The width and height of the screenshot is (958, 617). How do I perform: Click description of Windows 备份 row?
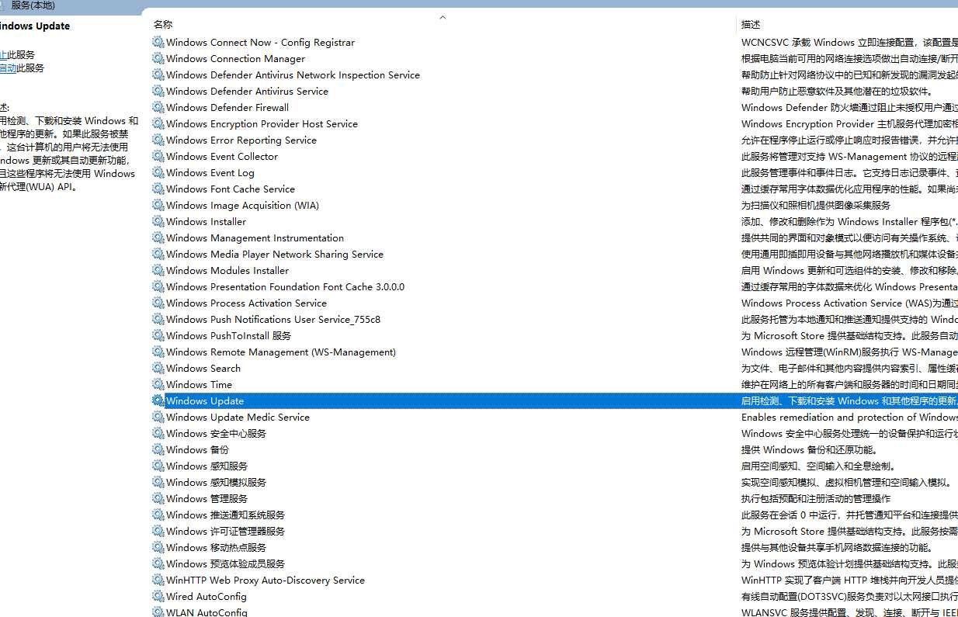[809, 450]
